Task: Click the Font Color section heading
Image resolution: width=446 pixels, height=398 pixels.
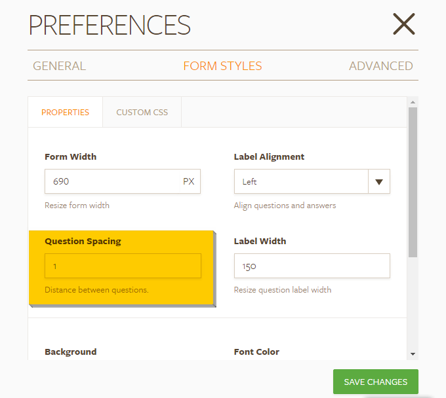Action: (x=256, y=352)
